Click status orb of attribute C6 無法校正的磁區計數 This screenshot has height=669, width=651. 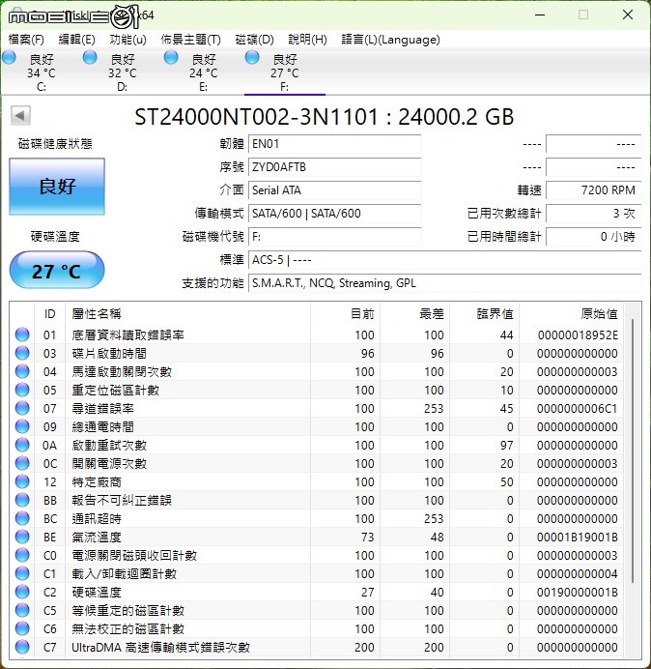22,628
